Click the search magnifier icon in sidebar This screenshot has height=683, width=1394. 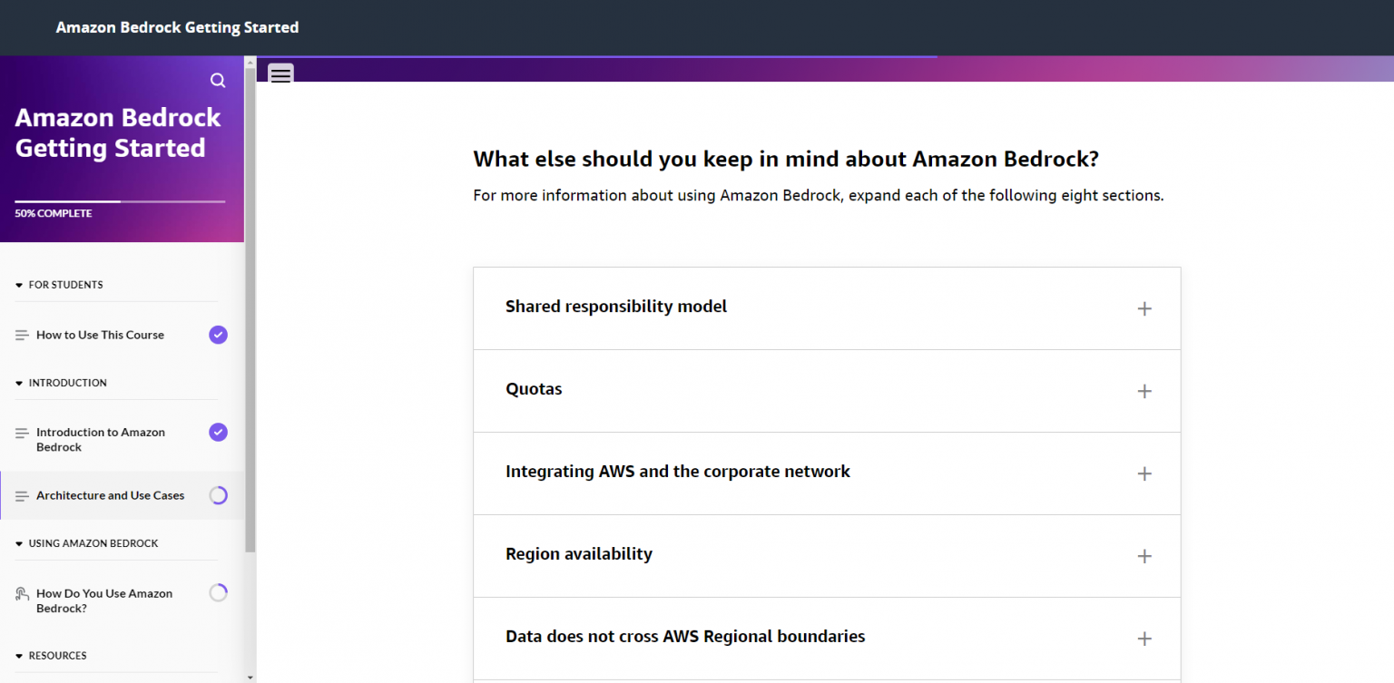218,81
